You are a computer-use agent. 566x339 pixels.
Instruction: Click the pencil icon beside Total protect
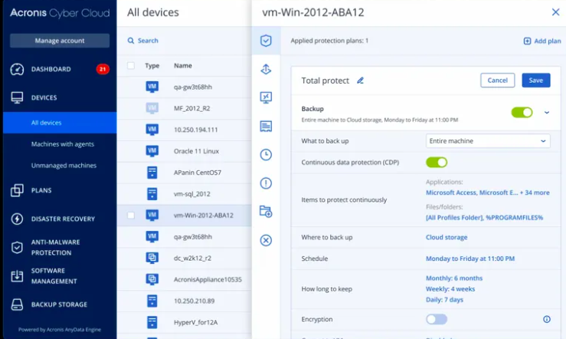coord(360,81)
